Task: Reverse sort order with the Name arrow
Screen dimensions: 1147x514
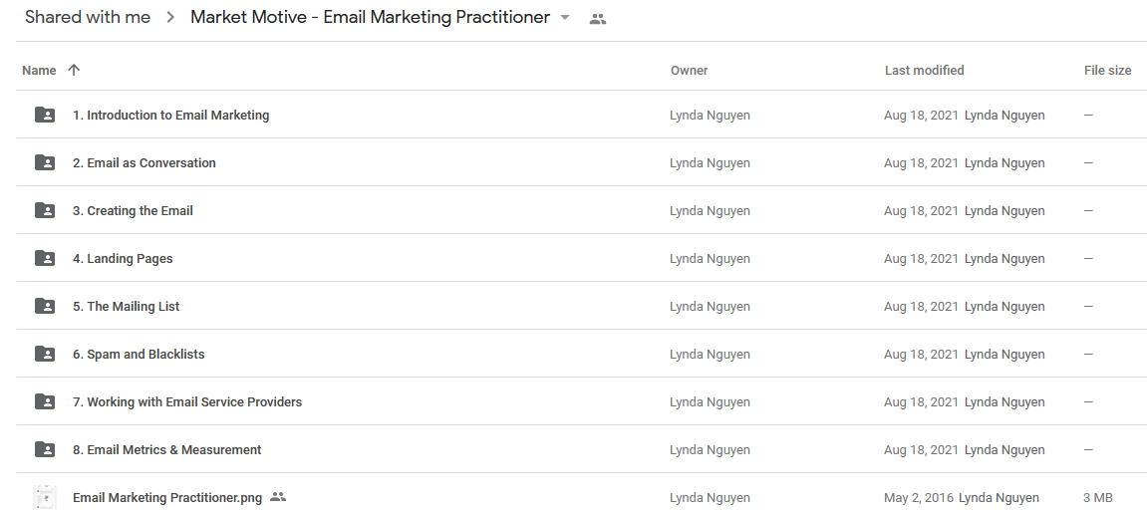Action: (73, 70)
